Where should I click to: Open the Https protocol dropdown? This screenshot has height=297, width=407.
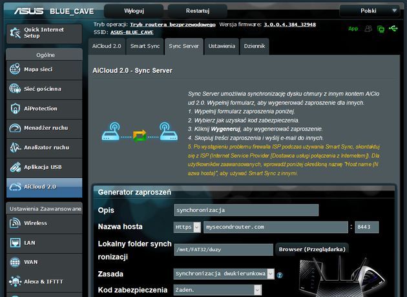click(x=187, y=227)
